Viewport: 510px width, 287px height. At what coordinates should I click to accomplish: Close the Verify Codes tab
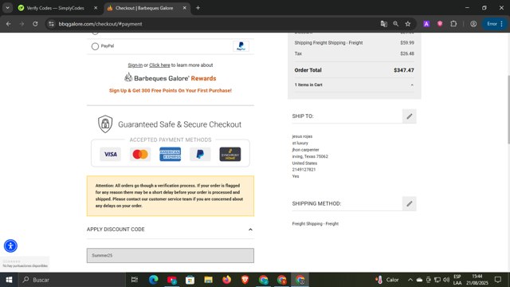point(96,8)
